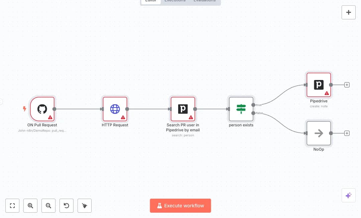
Task: Select the NoOp arrow node
Action: (319, 133)
